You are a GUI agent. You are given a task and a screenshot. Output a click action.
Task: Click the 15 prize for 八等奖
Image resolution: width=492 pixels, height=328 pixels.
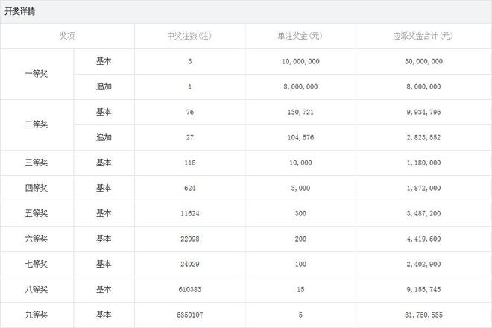coord(300,290)
